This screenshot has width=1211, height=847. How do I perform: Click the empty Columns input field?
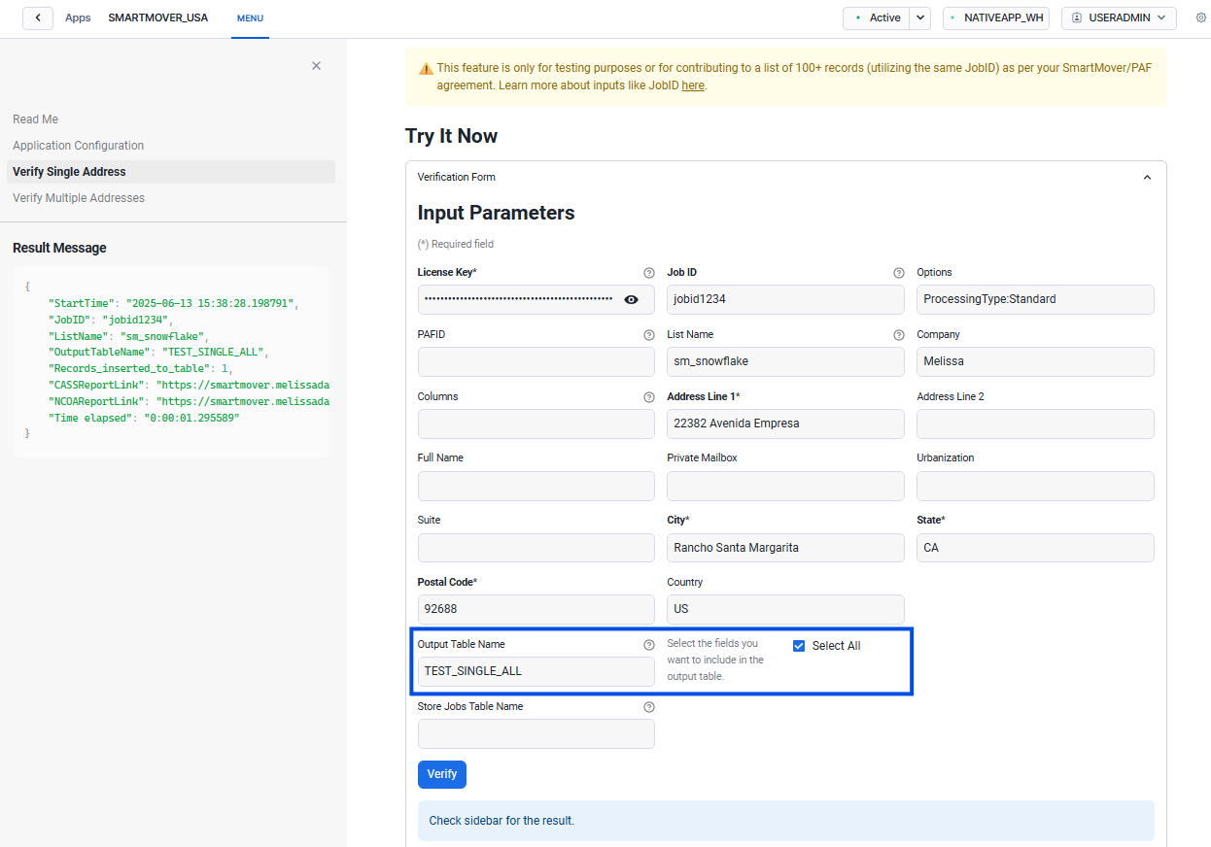(536, 423)
